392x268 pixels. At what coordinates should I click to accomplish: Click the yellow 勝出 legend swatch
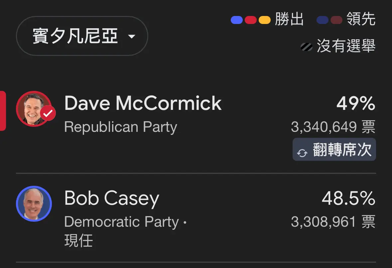point(265,20)
